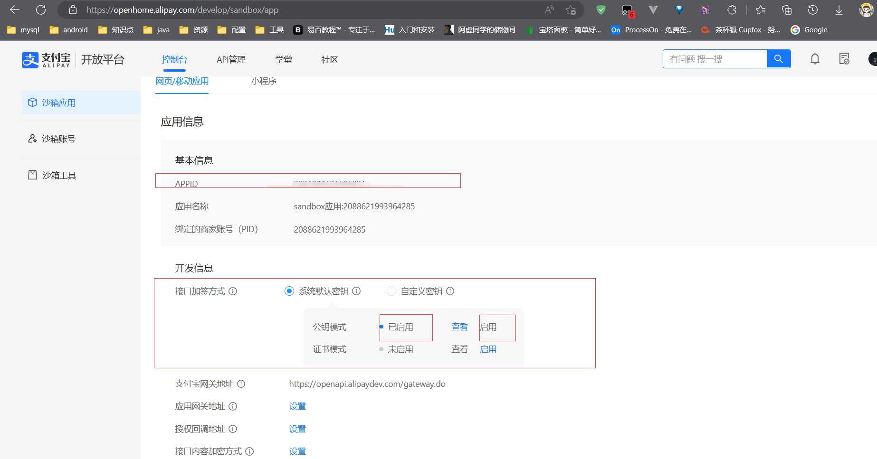Viewport: 877px width, 459px height.
Task: Open the document checklist icon beside the bell
Action: [844, 59]
